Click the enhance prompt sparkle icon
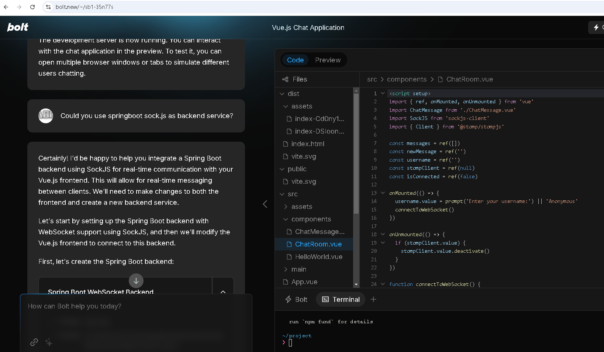 (48, 342)
